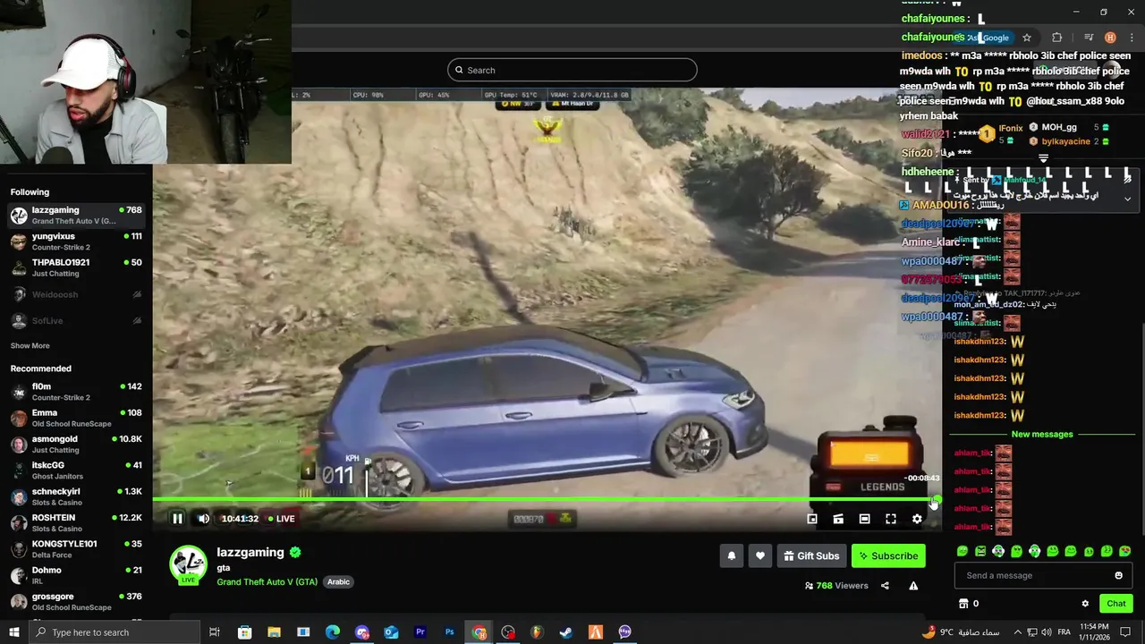Open fl0m recommended channel

[76, 392]
